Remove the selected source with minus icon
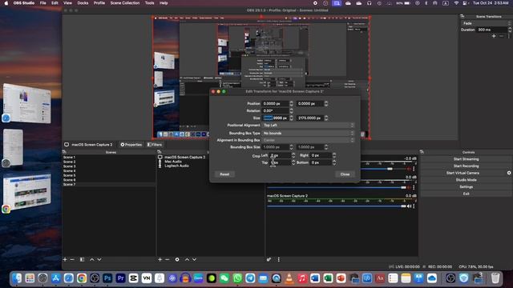 [168, 259]
